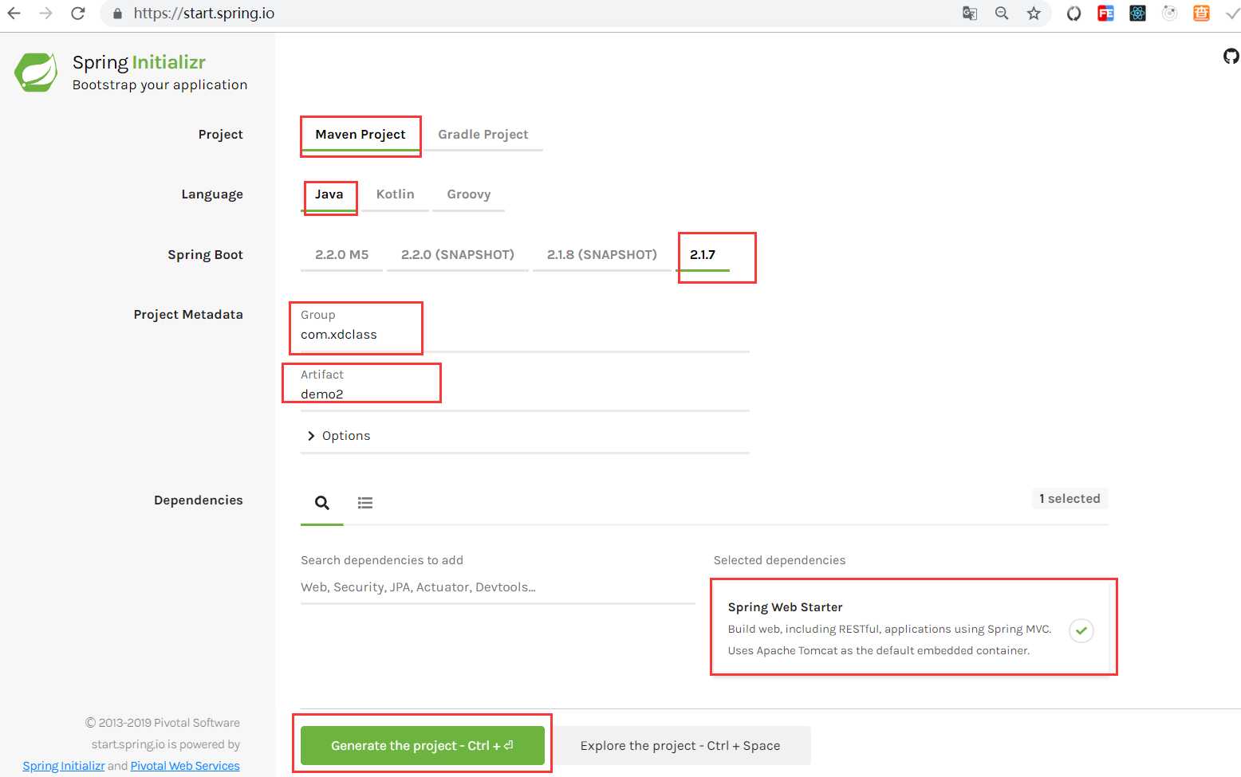Open the orange Chinese-character extension icon
Image resolution: width=1241 pixels, height=777 pixels.
pyautogui.click(x=1201, y=14)
